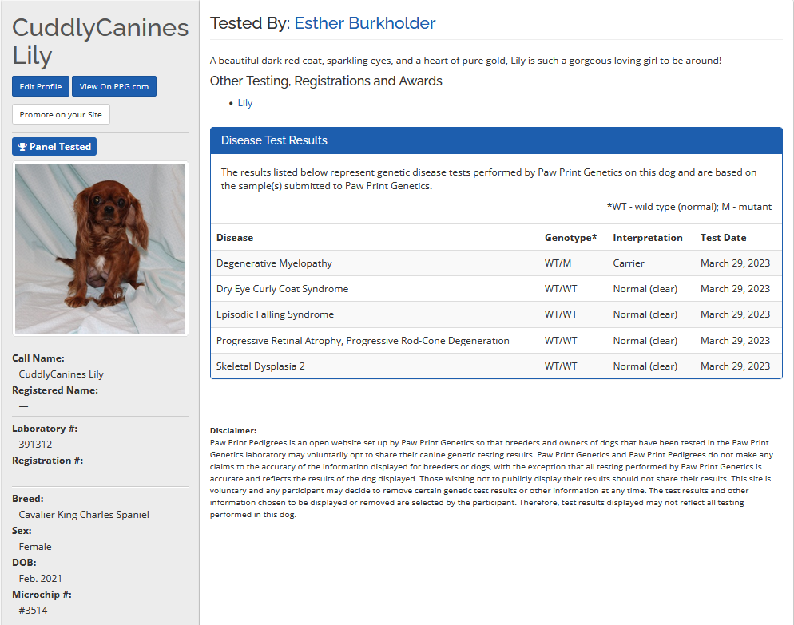Click the Disease column header
The height and width of the screenshot is (625, 794).
(x=235, y=237)
